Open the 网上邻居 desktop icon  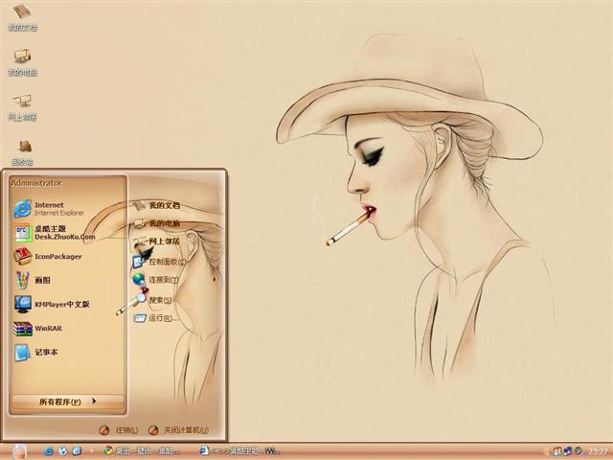point(22,107)
